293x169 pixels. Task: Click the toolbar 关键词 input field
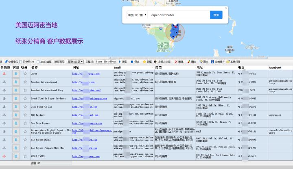click(106, 62)
